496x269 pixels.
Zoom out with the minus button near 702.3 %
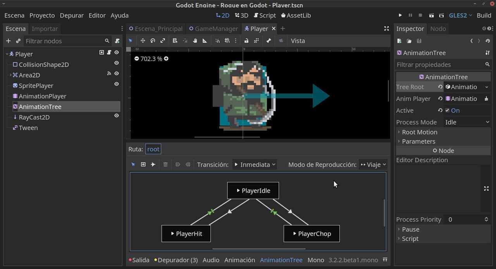[137, 58]
